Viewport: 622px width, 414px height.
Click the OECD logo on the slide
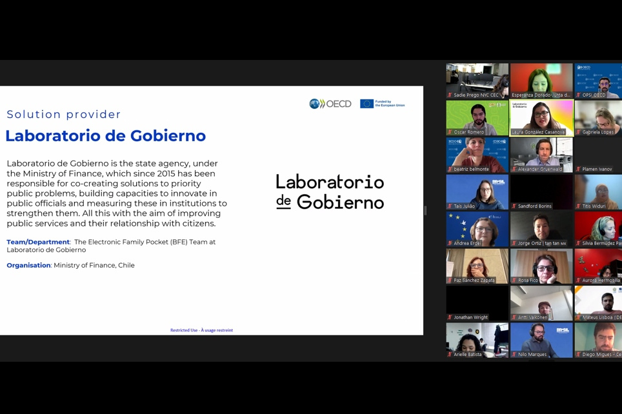click(x=330, y=104)
